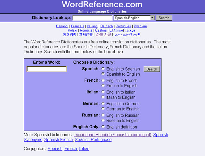Viewport: 205px width, 156px height.
Task: Follow the Ελληνικά link
Action: [x=116, y=30]
